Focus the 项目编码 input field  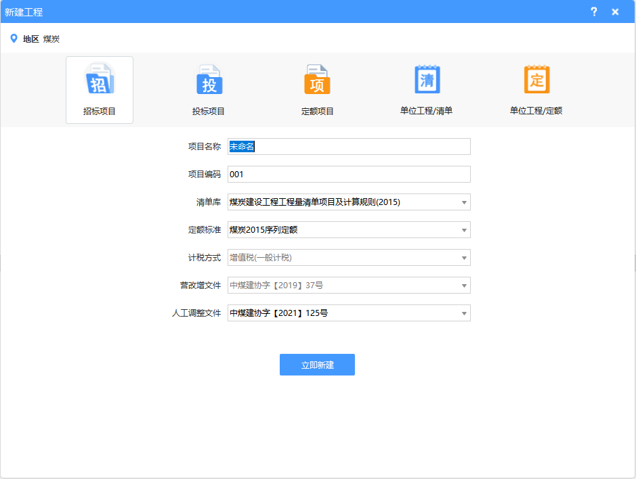click(x=349, y=175)
